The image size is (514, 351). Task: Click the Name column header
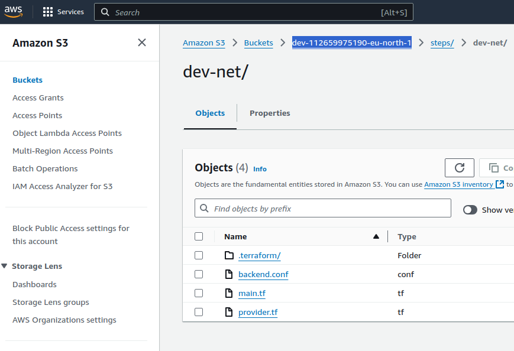pos(235,236)
